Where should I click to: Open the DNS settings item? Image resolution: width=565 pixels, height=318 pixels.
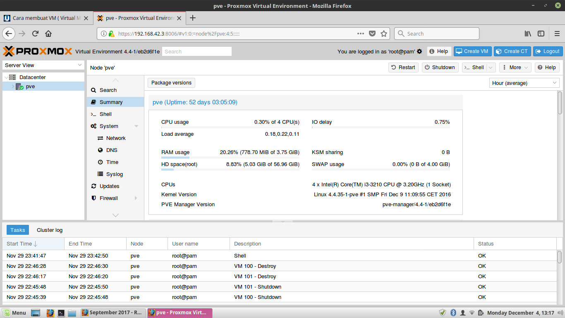(115, 150)
